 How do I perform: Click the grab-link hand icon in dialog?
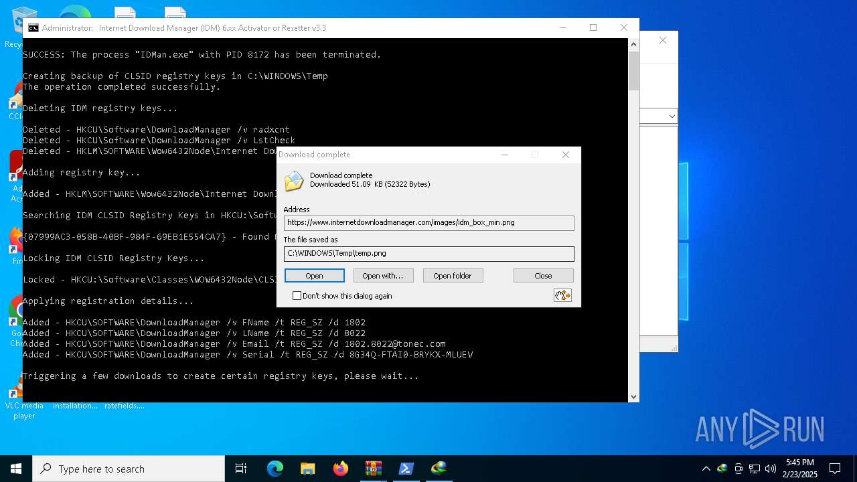tap(562, 295)
